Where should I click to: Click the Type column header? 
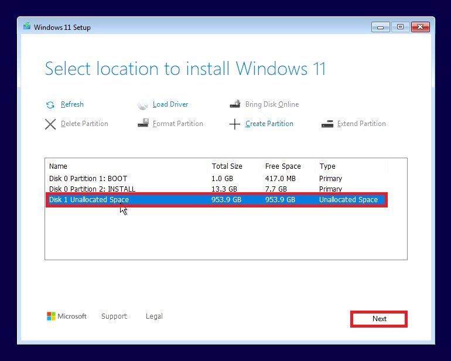(327, 166)
